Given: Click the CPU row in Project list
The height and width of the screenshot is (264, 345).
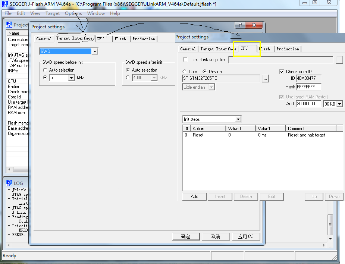Looking at the screenshot, I should tap(18, 81).
